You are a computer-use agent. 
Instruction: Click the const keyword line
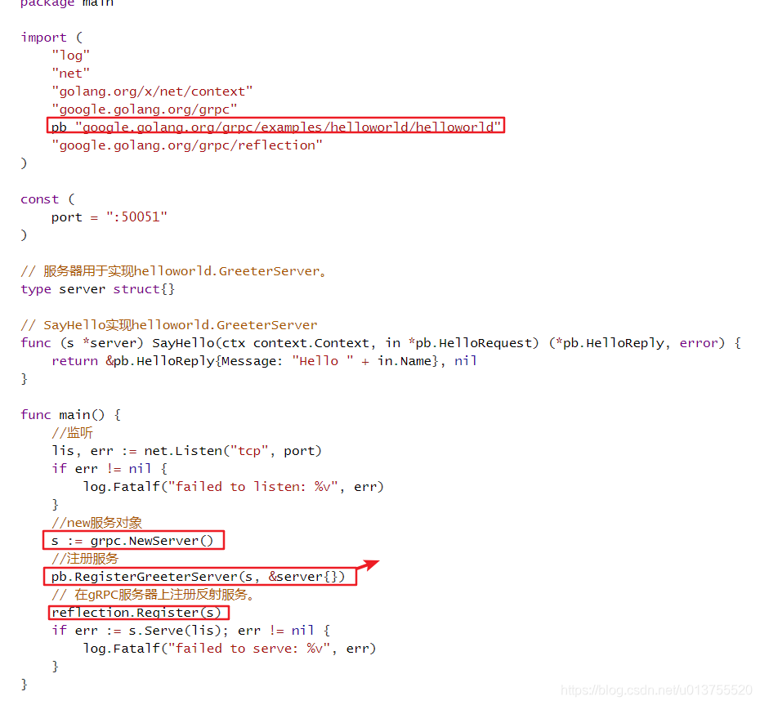pos(48,199)
